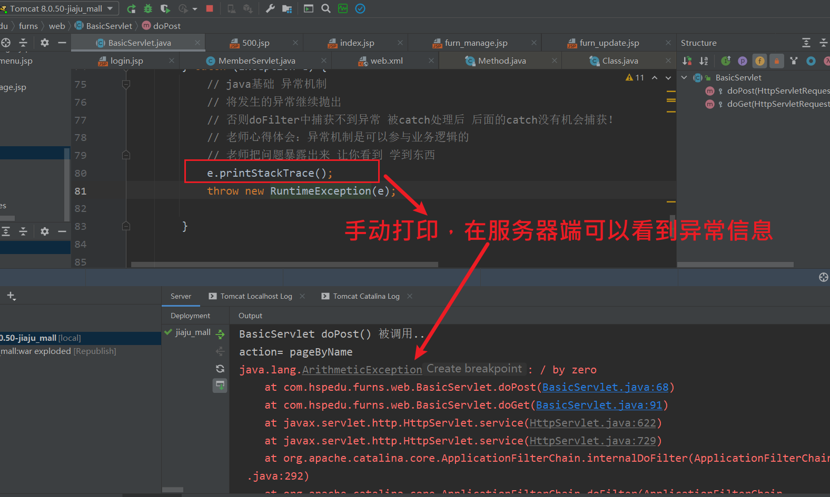Click the blue circled checkmark toolbar icon
The height and width of the screenshot is (497, 830).
tap(360, 8)
